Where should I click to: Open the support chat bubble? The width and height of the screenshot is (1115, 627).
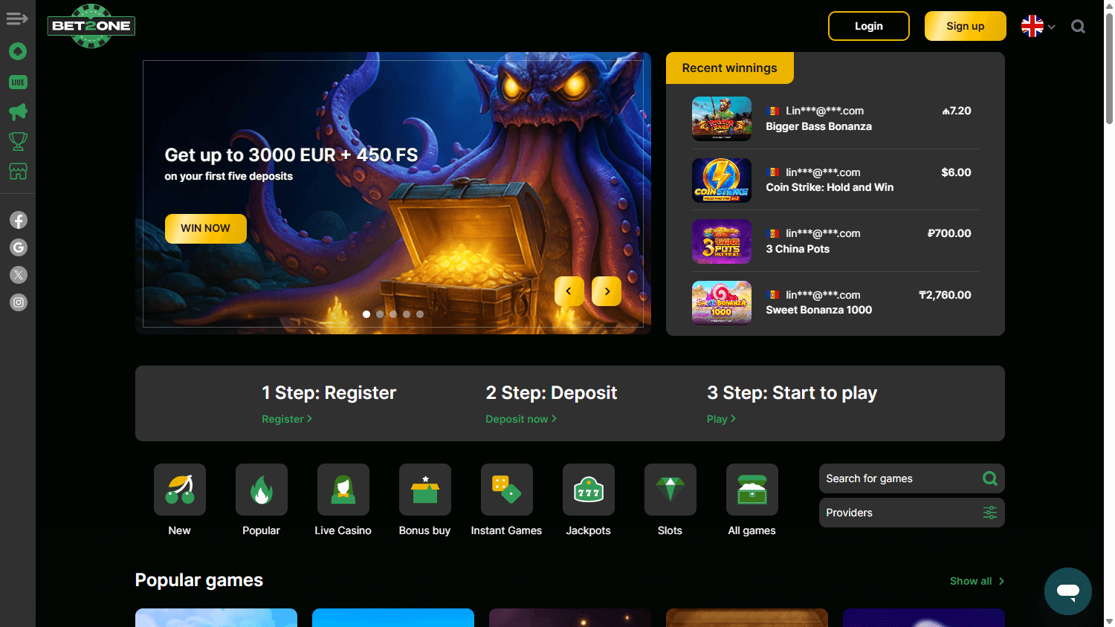[1068, 591]
